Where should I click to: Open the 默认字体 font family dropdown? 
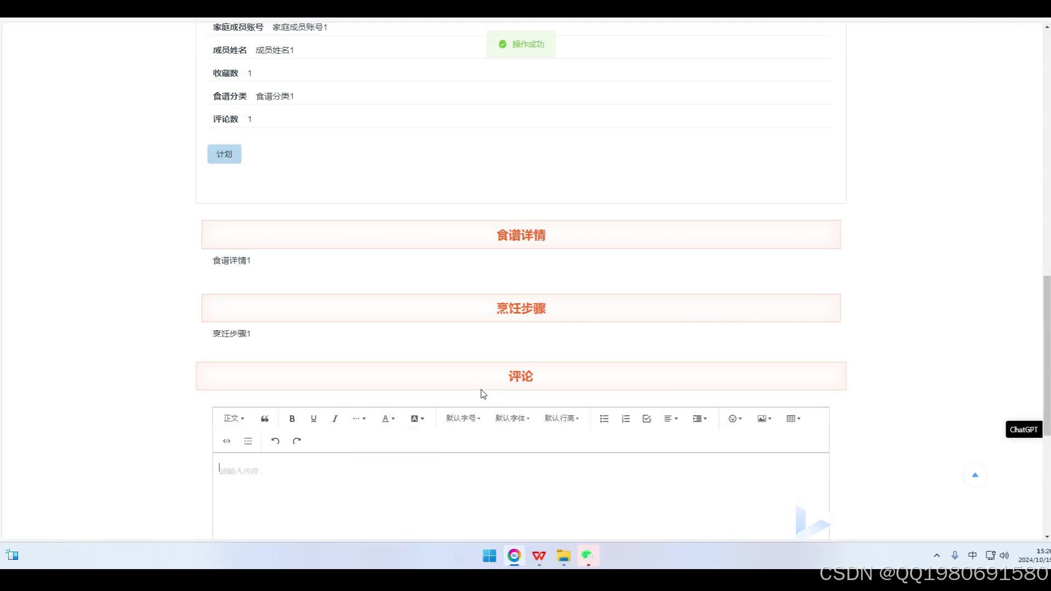point(512,418)
